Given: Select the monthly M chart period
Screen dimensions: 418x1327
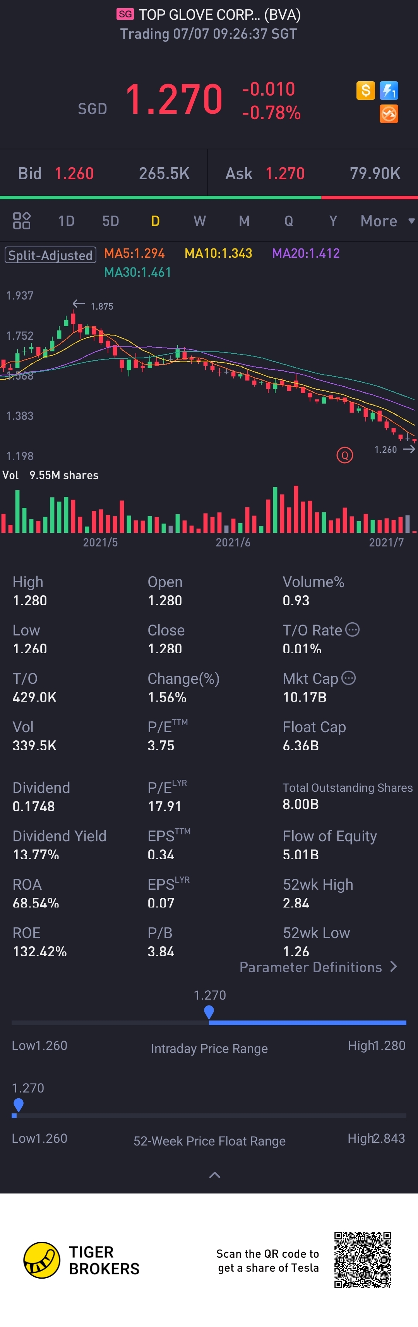Looking at the screenshot, I should click(244, 221).
